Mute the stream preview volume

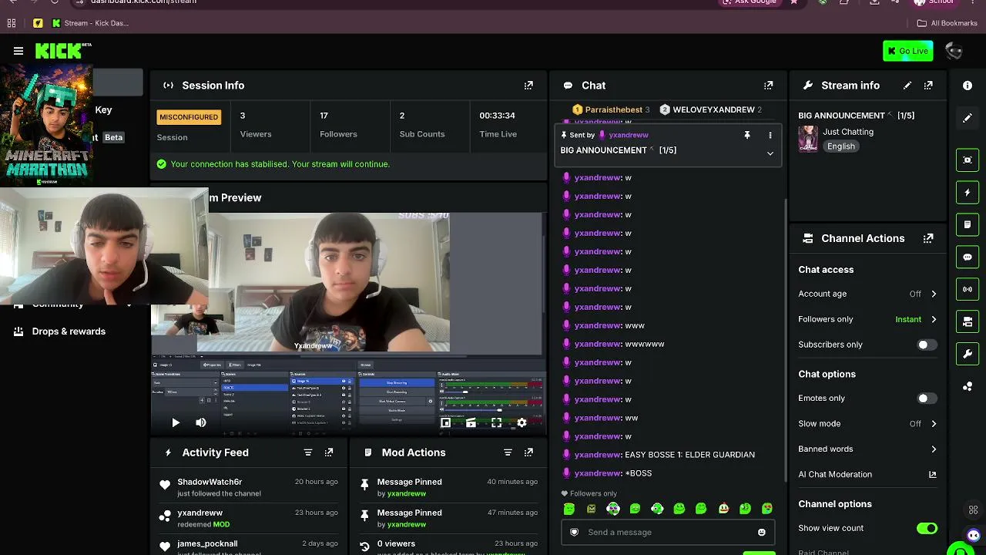[201, 422]
